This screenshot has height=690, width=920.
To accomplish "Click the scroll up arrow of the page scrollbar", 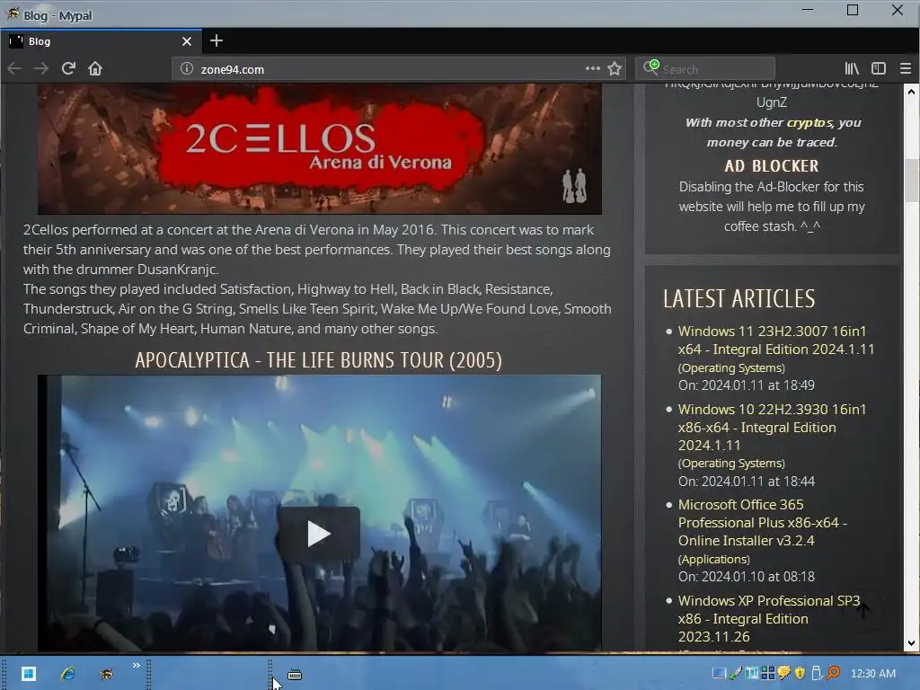I will (x=911, y=92).
